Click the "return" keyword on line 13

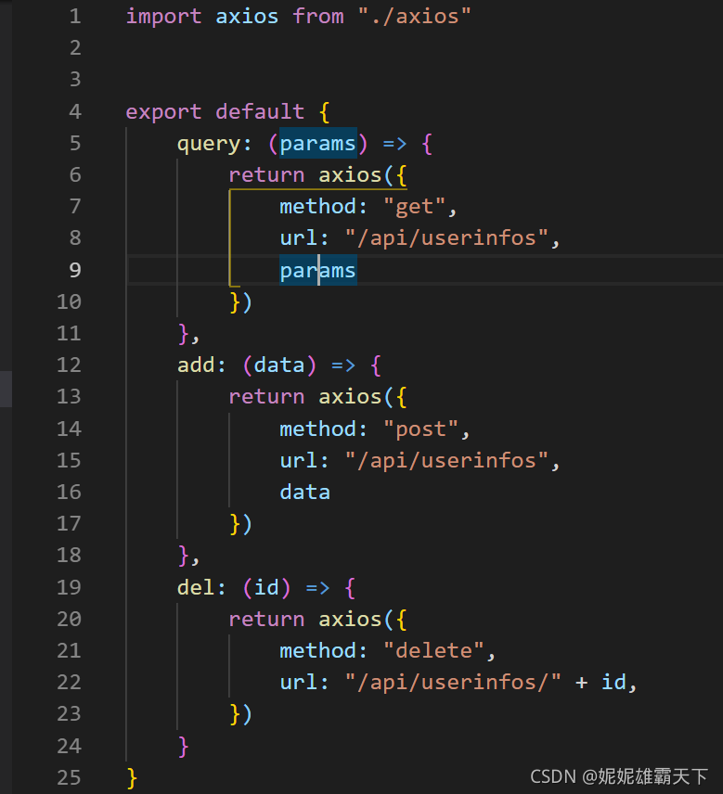[266, 397]
